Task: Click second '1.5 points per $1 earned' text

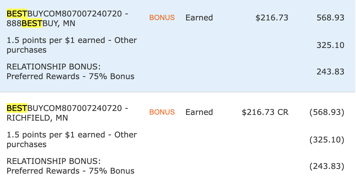Action: coord(56,135)
